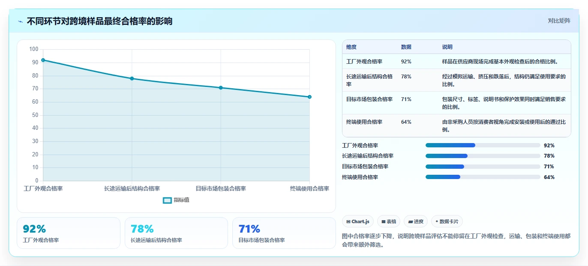The width and height of the screenshot is (588, 266).
Task: Click the chart data point for 目标市场包装合格率
Action: tap(221, 88)
